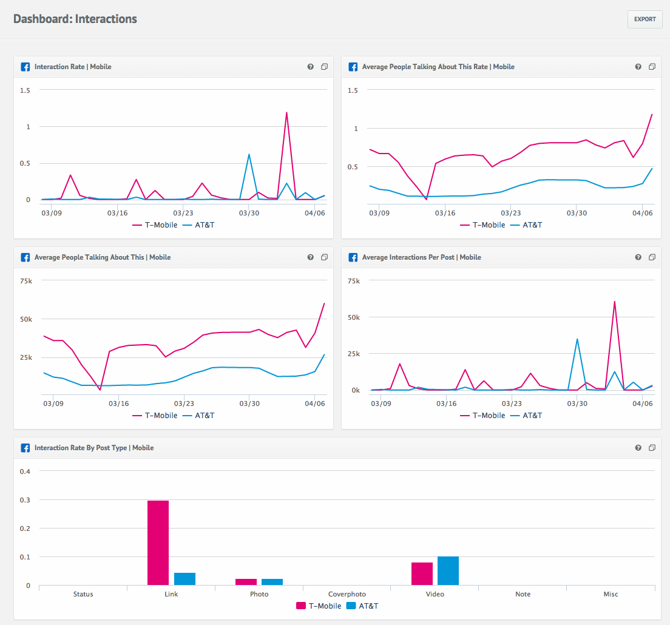Open help for the Interaction Rate | Mobile chart
670x625 pixels.
[310, 67]
